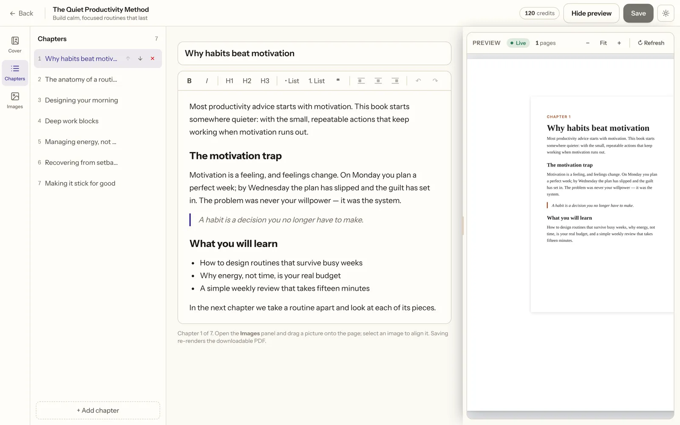The image size is (680, 425).
Task: Set H3 heading style
Action: (265, 81)
